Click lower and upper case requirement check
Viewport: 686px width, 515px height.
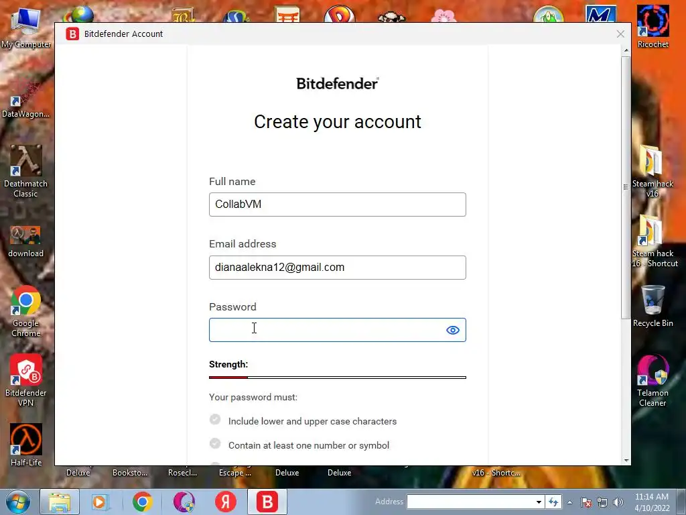tap(215, 420)
